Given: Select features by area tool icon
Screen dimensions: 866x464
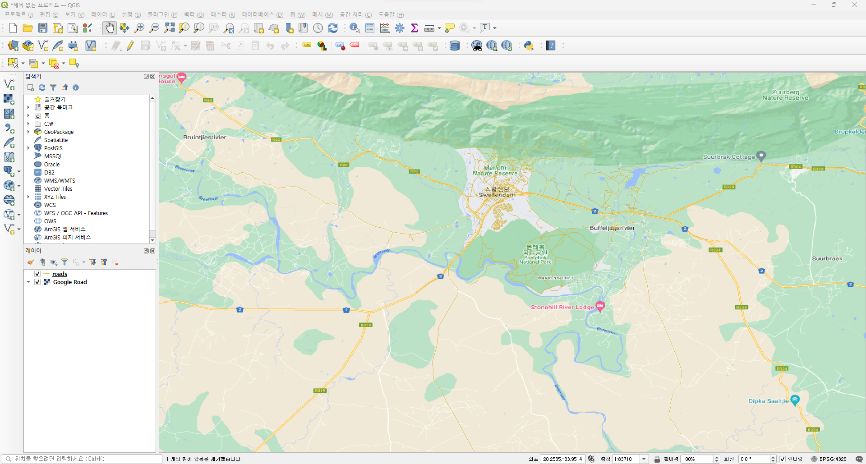Looking at the screenshot, I should click(x=13, y=63).
